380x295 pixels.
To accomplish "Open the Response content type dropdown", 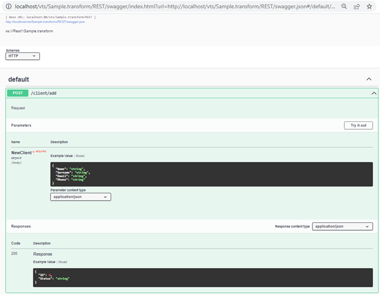I will pyautogui.click(x=343, y=226).
